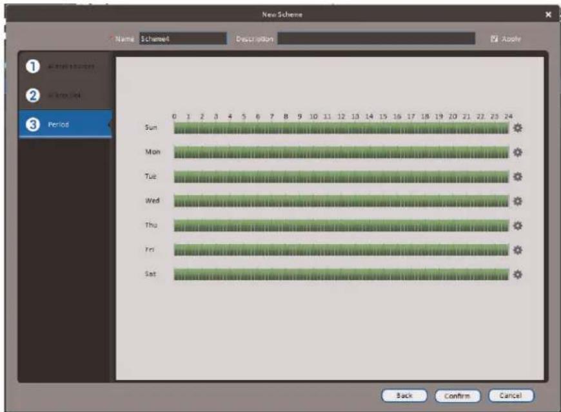The height and width of the screenshot is (412, 561).
Task: Click the Wed time period bar
Action: 341,201
